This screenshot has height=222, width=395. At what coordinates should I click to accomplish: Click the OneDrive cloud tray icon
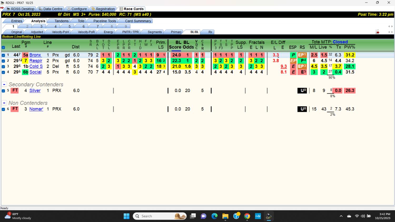[x=349, y=216]
